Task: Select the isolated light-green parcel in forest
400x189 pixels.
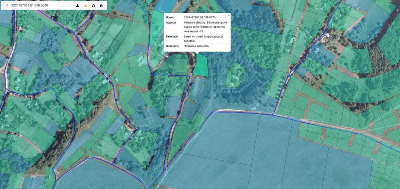Action: (x=234, y=75)
